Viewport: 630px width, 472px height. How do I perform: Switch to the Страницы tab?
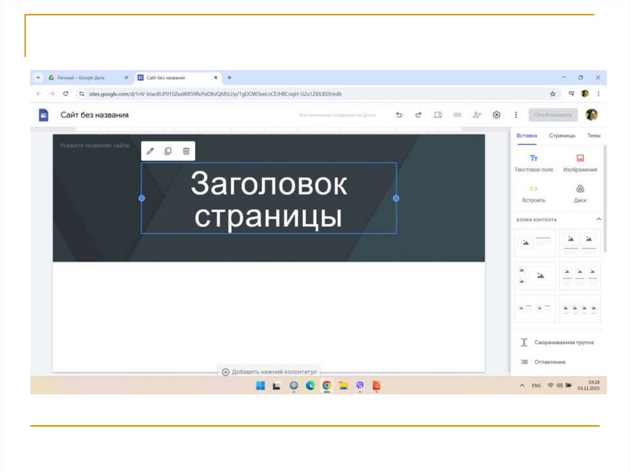click(562, 136)
